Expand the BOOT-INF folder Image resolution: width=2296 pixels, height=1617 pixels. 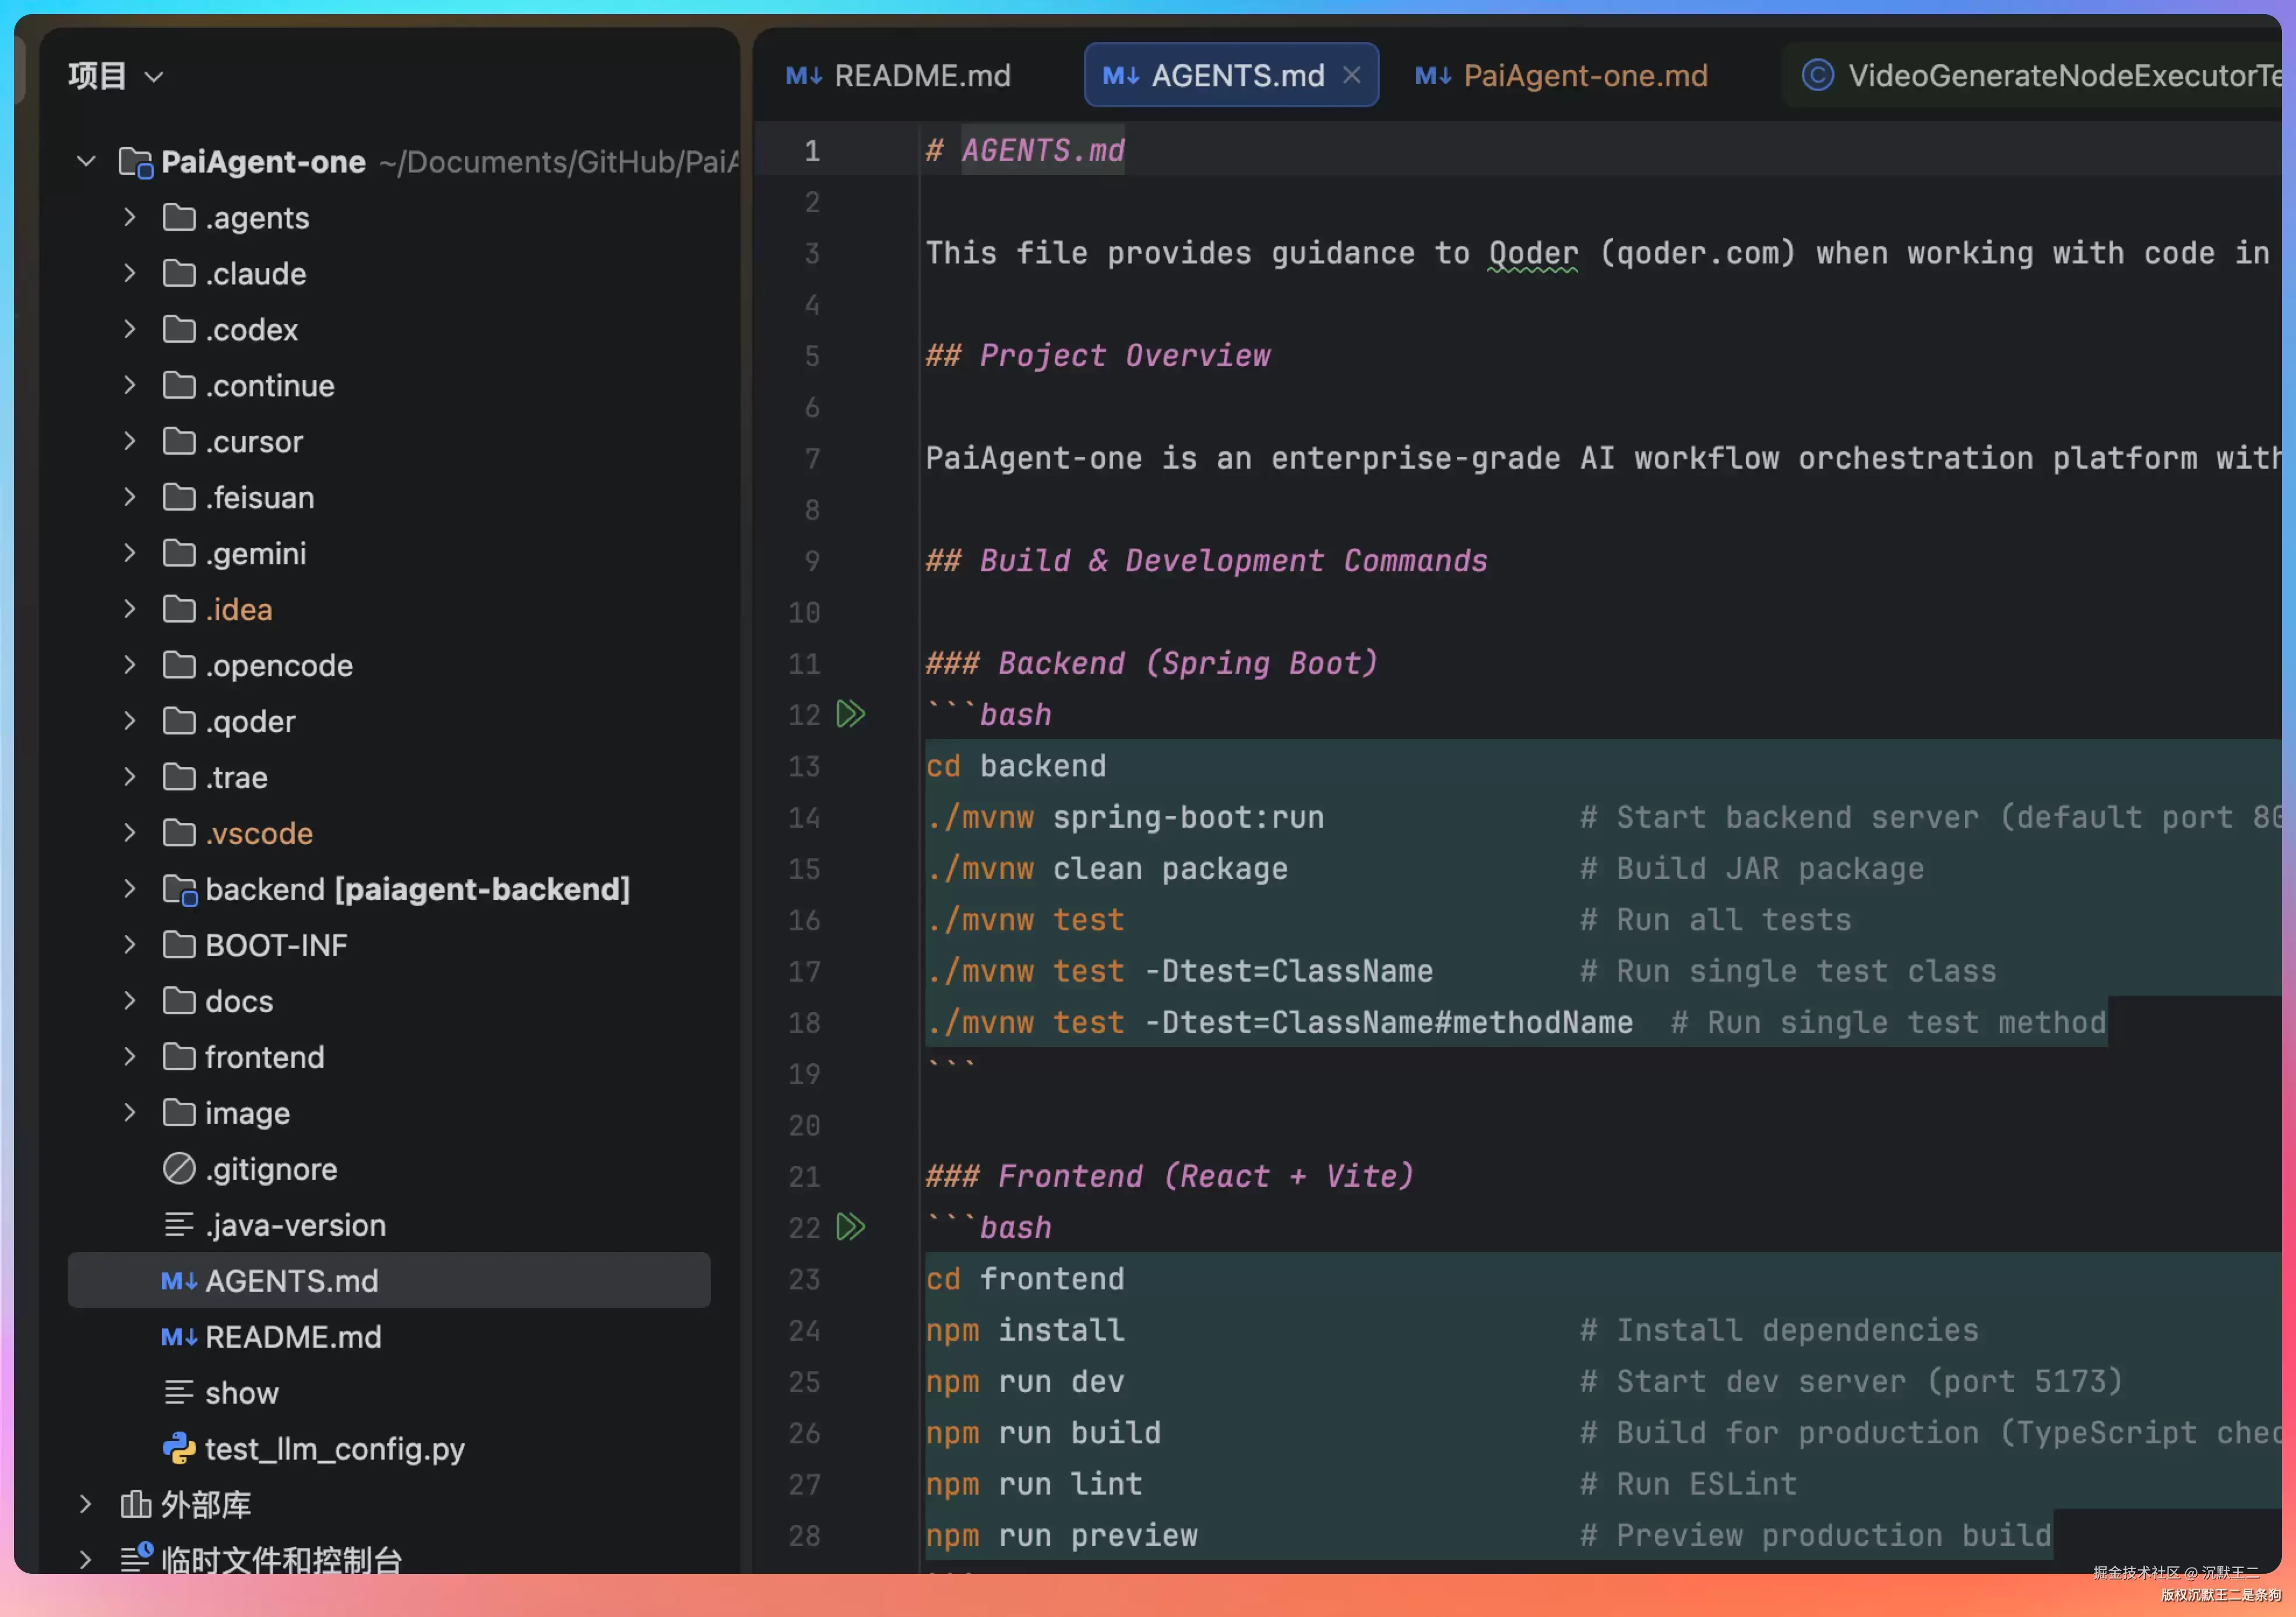[129, 945]
